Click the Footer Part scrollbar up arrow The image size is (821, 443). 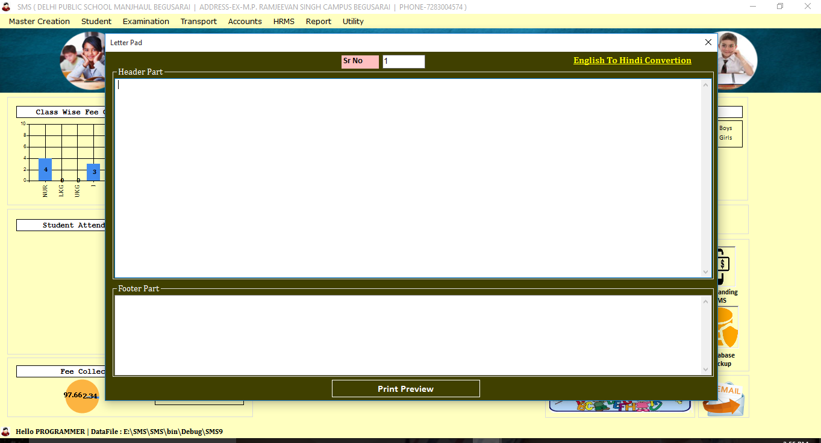pyautogui.click(x=706, y=302)
